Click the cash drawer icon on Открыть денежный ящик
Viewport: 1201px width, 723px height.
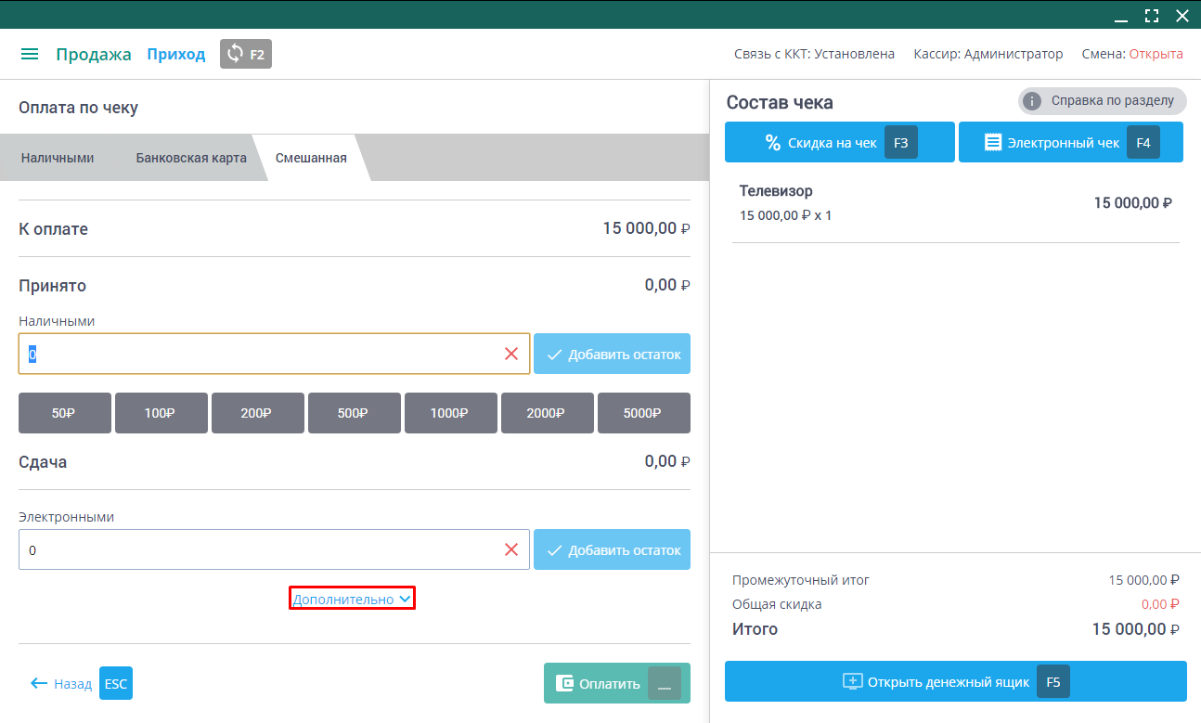(853, 681)
